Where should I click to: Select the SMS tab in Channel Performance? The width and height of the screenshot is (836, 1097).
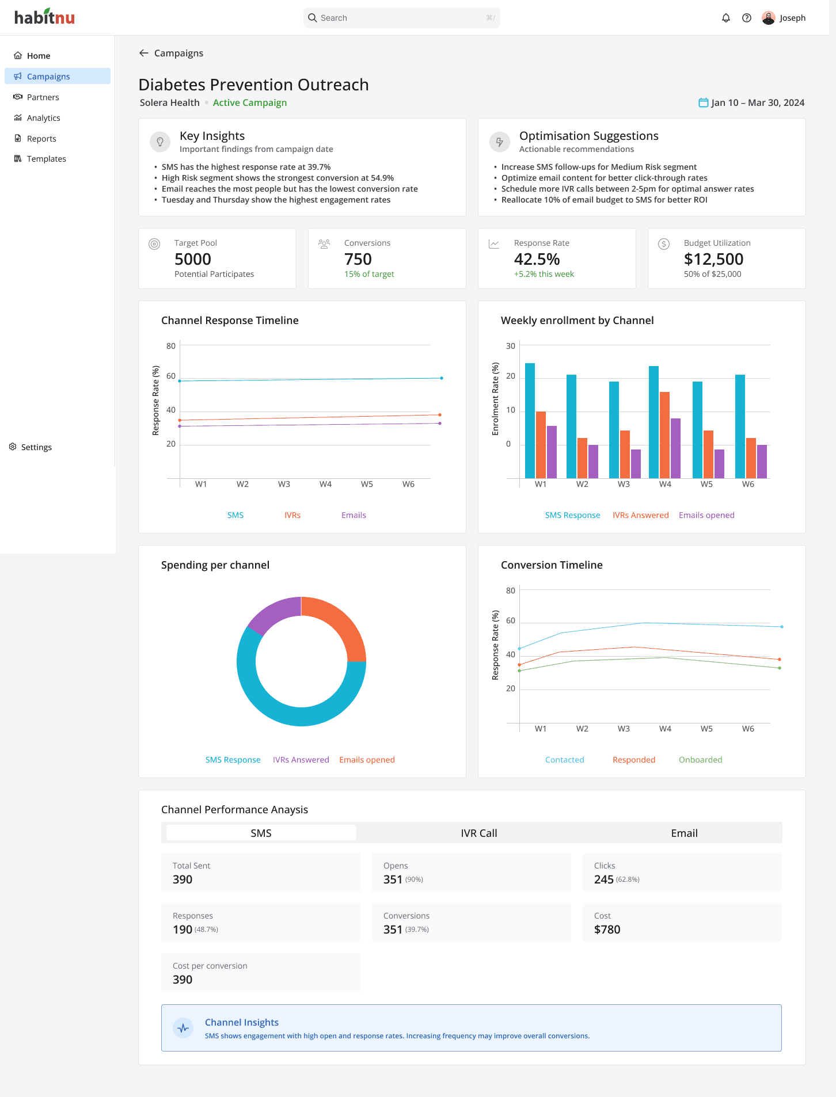[x=261, y=833]
